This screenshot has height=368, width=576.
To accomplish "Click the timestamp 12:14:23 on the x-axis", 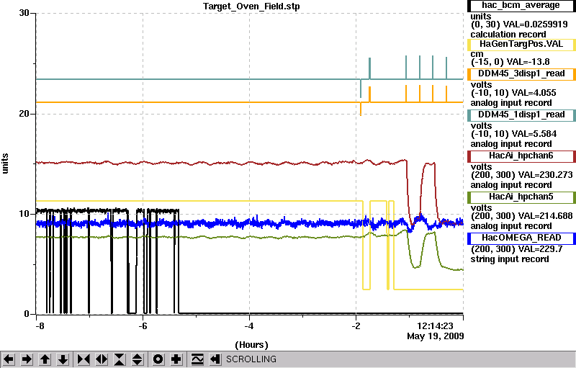I will click(x=436, y=326).
